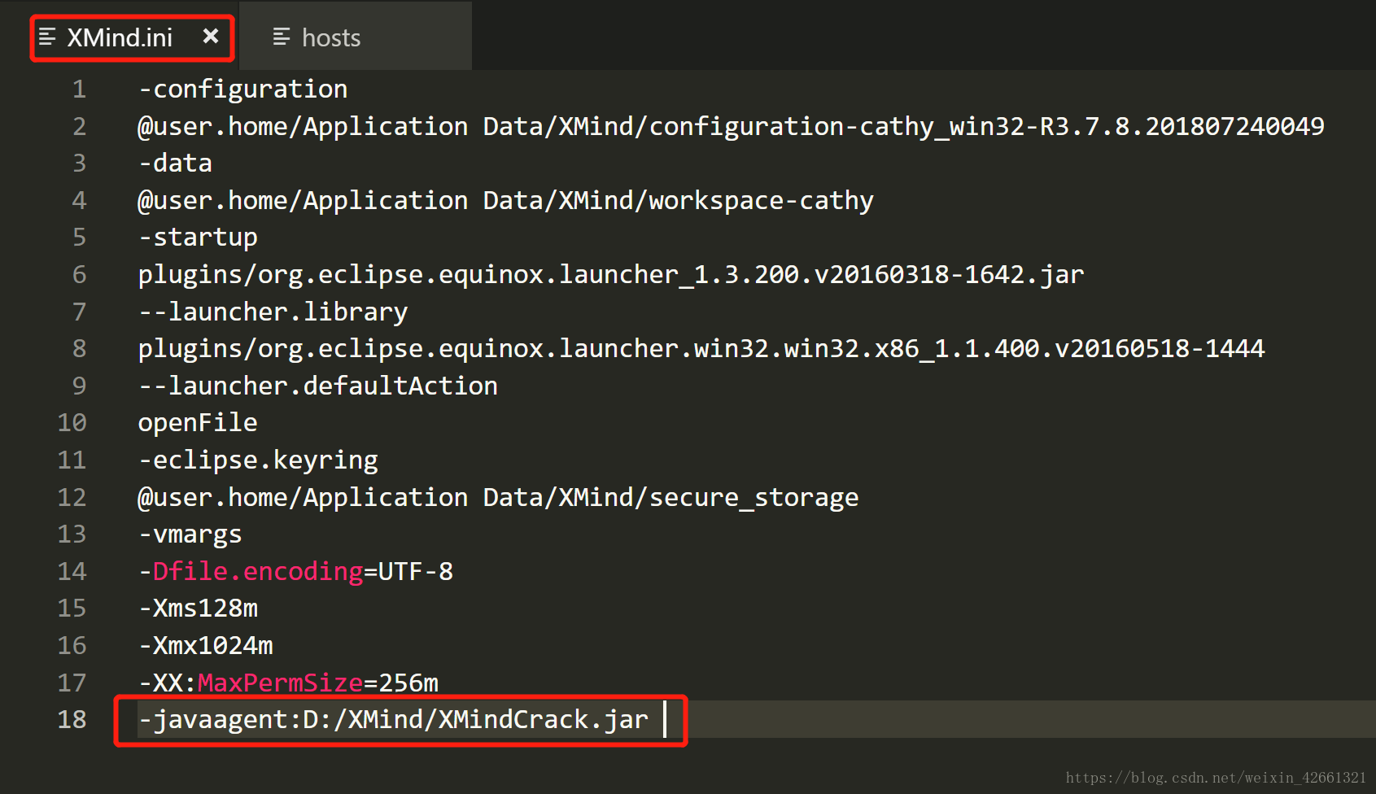This screenshot has width=1376, height=794.
Task: Close the XMind.ini tab
Action: click(211, 36)
